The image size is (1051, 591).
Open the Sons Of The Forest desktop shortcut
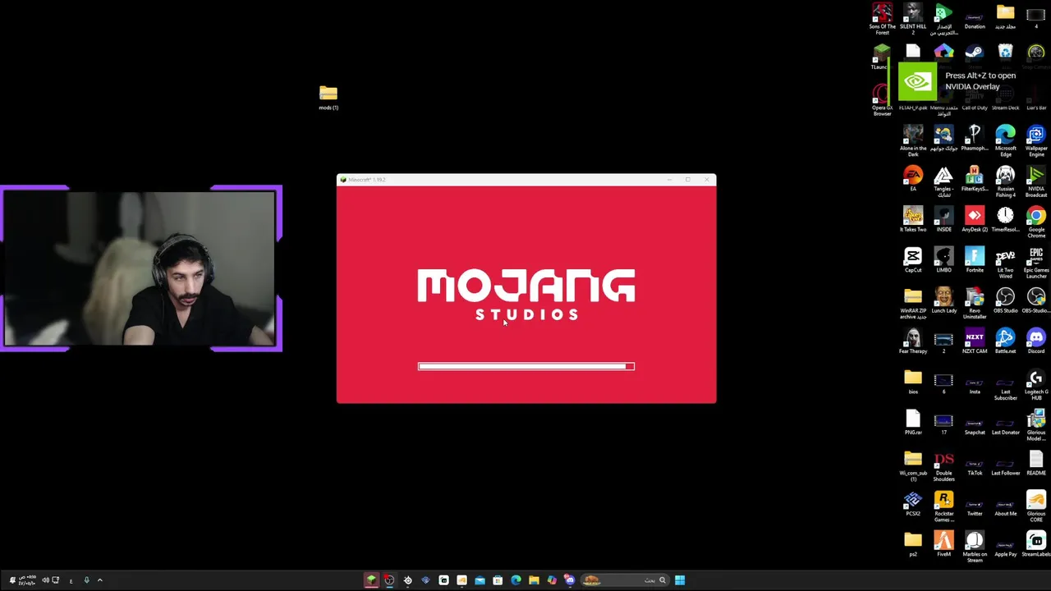[882, 18]
